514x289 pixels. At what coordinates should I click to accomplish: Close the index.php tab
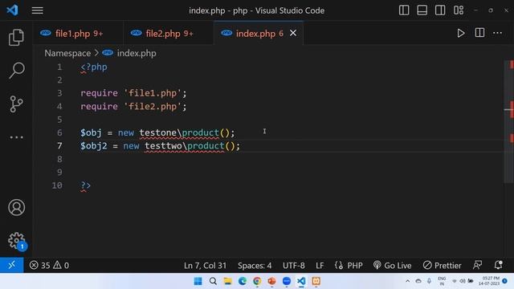(x=293, y=33)
